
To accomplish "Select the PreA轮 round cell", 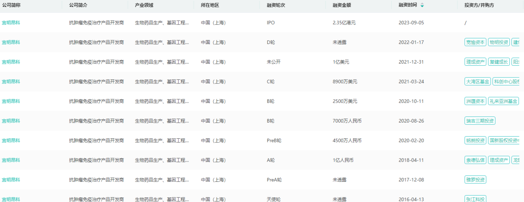I will click(274, 180).
